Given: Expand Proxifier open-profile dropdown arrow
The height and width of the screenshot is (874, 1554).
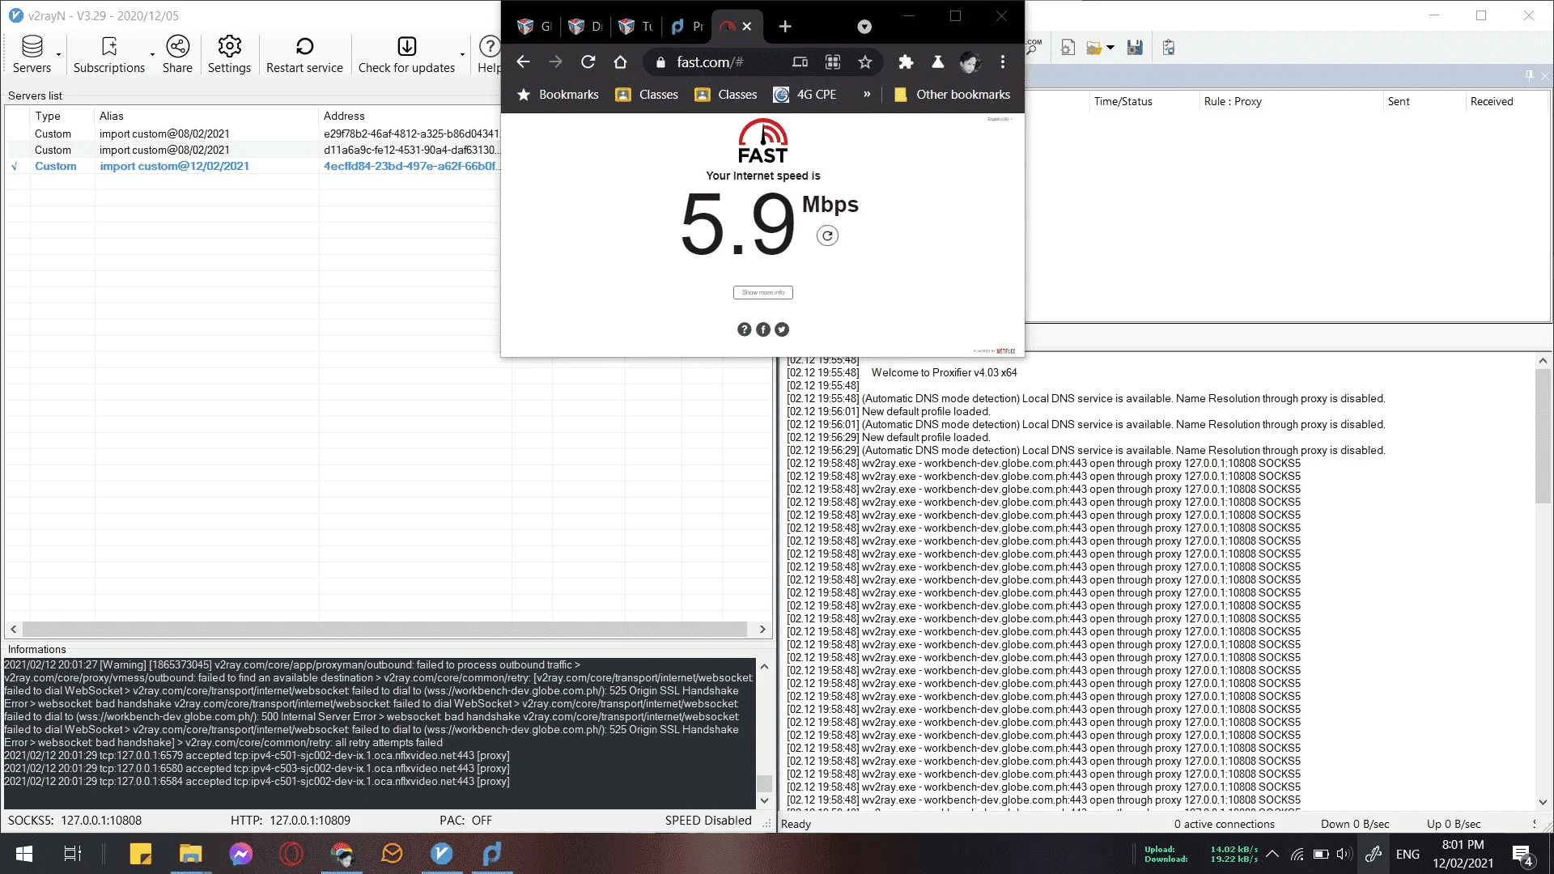Looking at the screenshot, I should [x=1110, y=48].
